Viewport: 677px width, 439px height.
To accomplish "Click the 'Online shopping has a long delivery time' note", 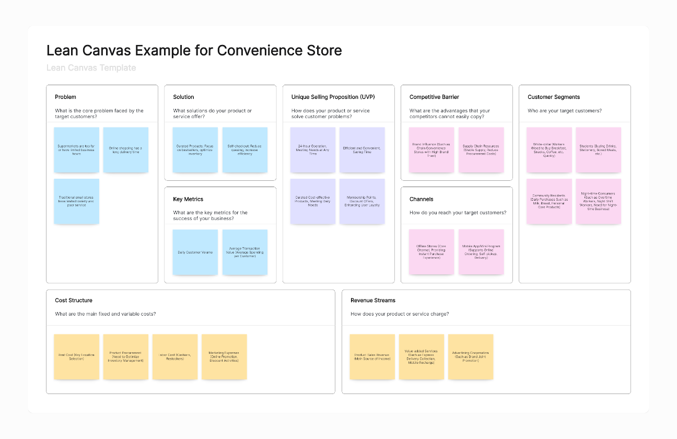I will pyautogui.click(x=125, y=150).
